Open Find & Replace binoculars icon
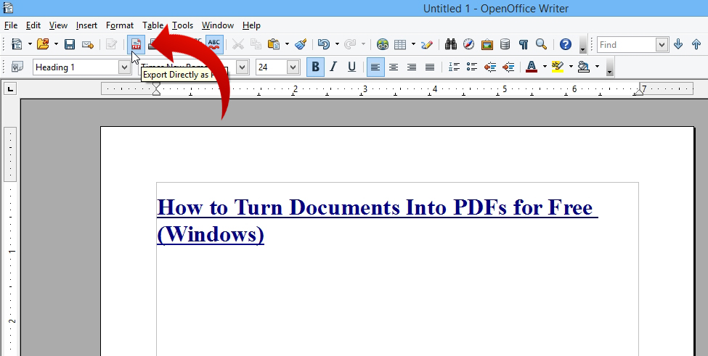 click(451, 44)
